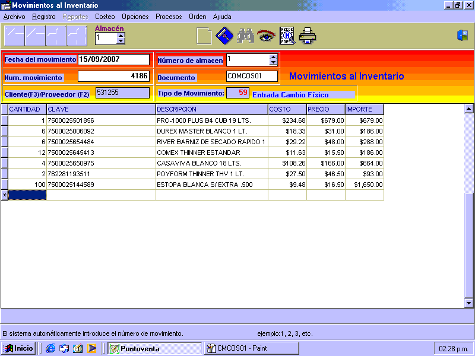
Task: Click the printer icon in toolbar
Action: click(x=308, y=36)
